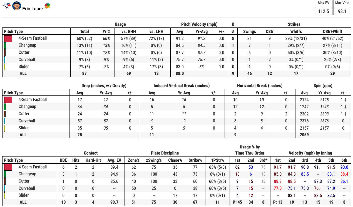Select the Chase% column header
The image size is (353, 207).
175,160
